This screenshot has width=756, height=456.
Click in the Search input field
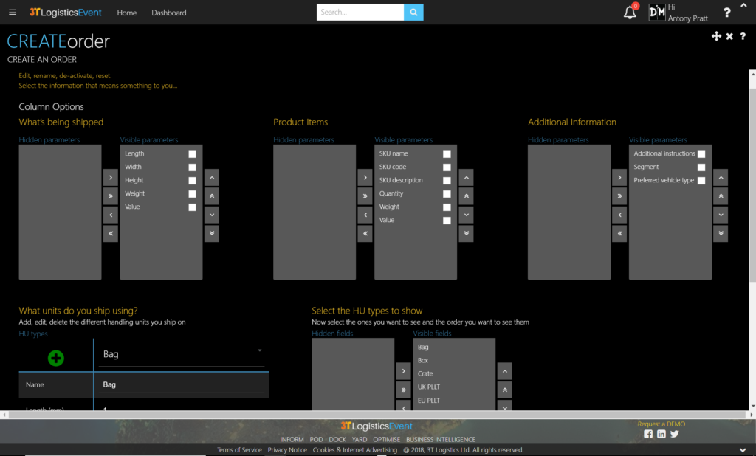(360, 13)
